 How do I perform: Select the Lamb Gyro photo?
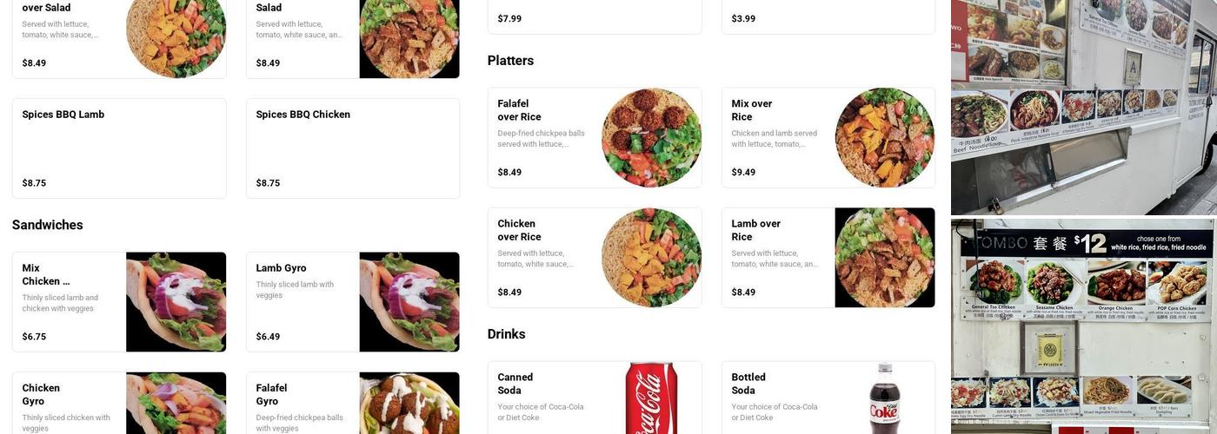(x=409, y=302)
